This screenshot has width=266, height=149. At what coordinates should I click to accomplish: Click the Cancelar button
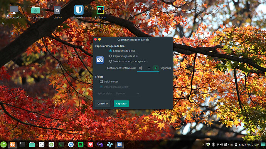coord(103,104)
